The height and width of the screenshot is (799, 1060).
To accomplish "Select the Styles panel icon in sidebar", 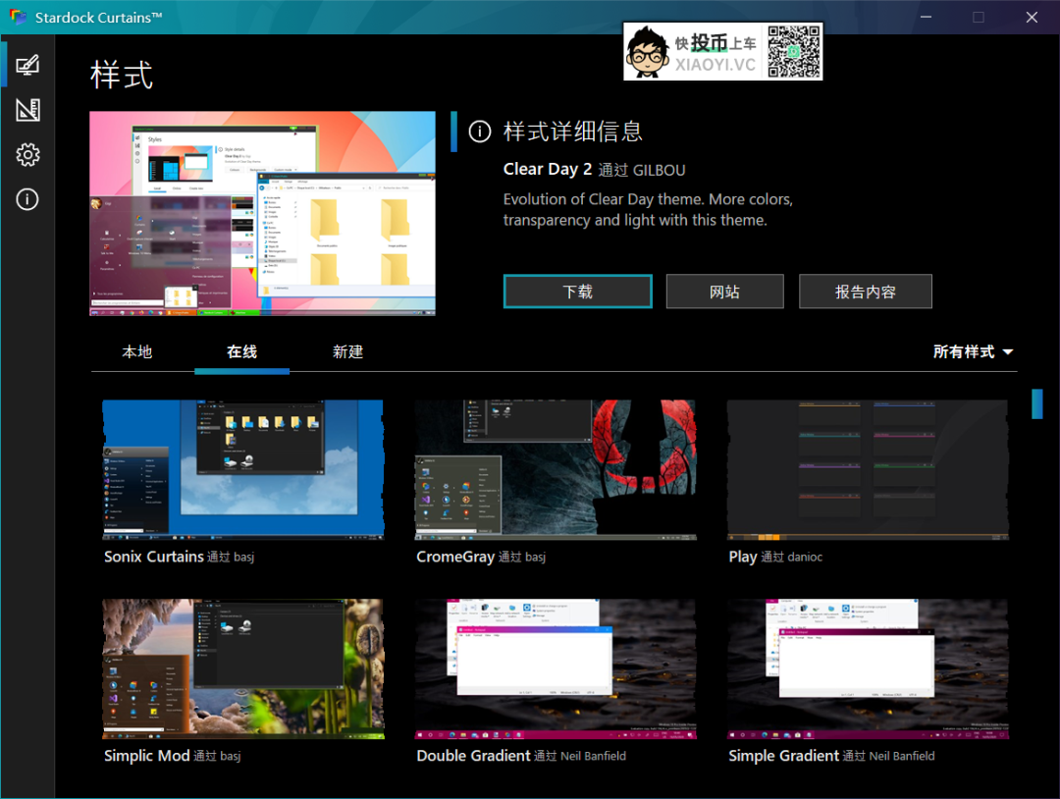I will pos(26,65).
